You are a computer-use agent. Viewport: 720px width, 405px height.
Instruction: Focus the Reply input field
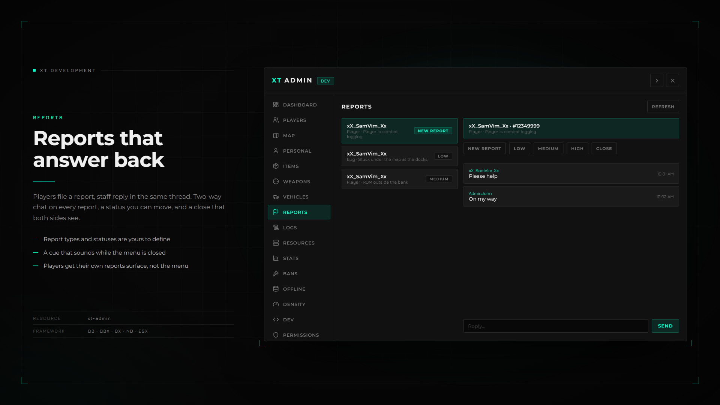click(555, 326)
